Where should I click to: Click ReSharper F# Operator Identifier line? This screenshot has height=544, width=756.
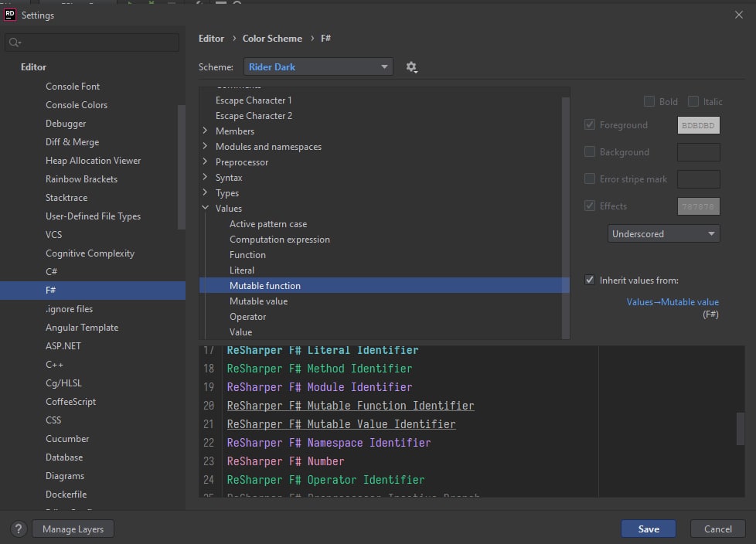point(325,480)
